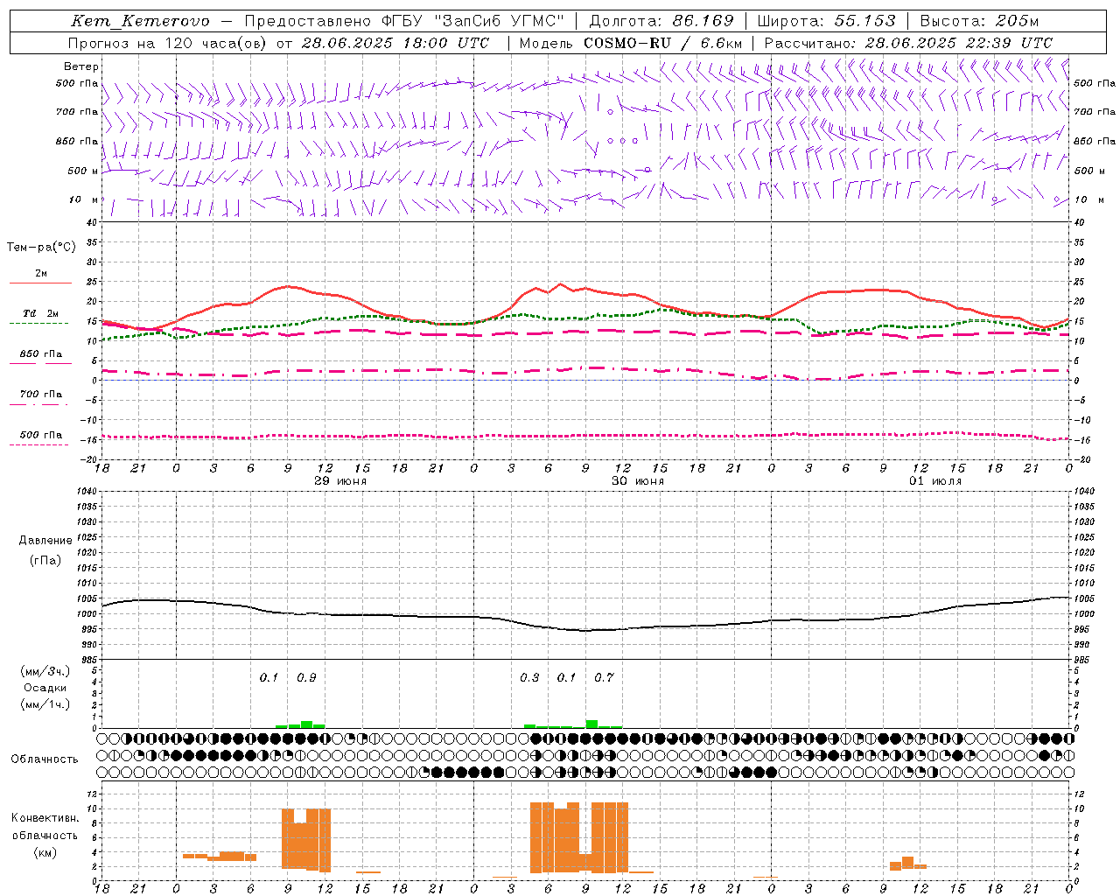The image size is (1120, 896).
Task: Click the Конвективн. облачность label
Action: (x=45, y=827)
